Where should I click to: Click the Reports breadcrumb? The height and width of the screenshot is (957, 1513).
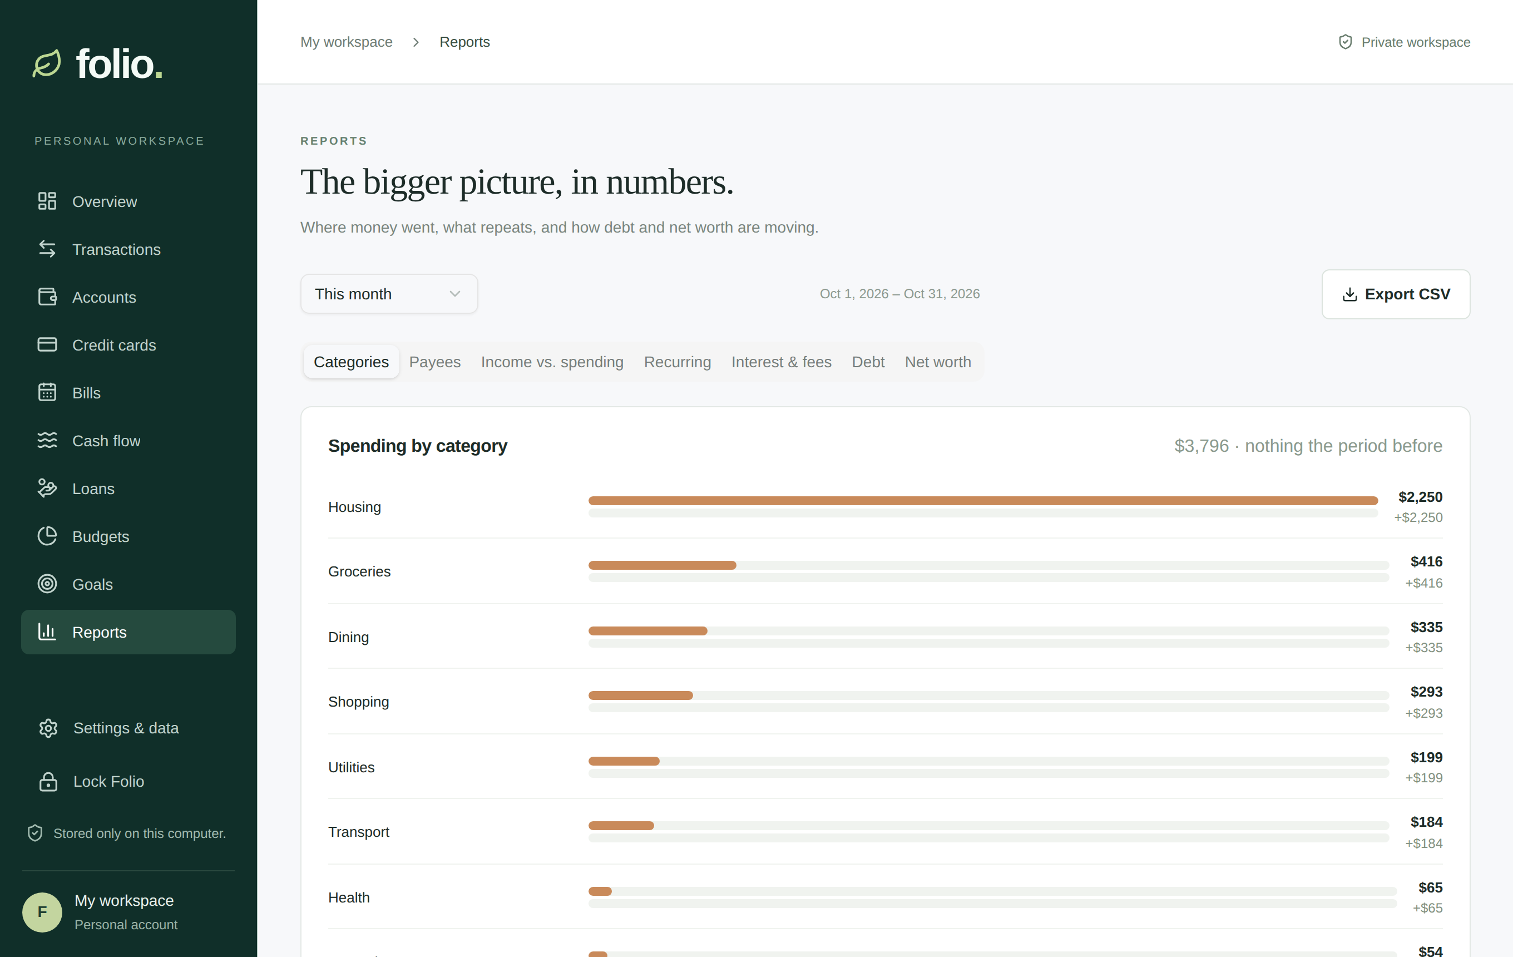click(x=464, y=42)
